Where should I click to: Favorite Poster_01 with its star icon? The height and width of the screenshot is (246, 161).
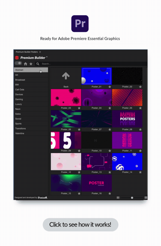[x=110, y=87]
